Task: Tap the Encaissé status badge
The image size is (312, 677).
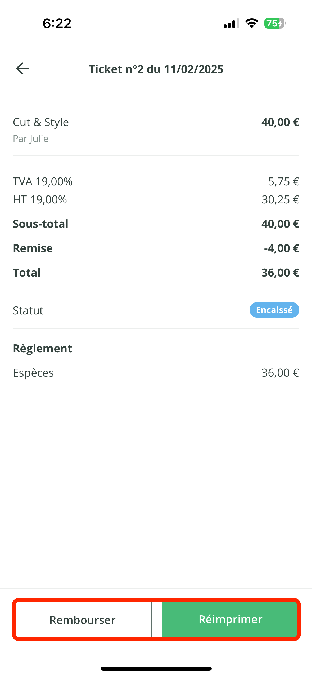Action: coord(274,310)
